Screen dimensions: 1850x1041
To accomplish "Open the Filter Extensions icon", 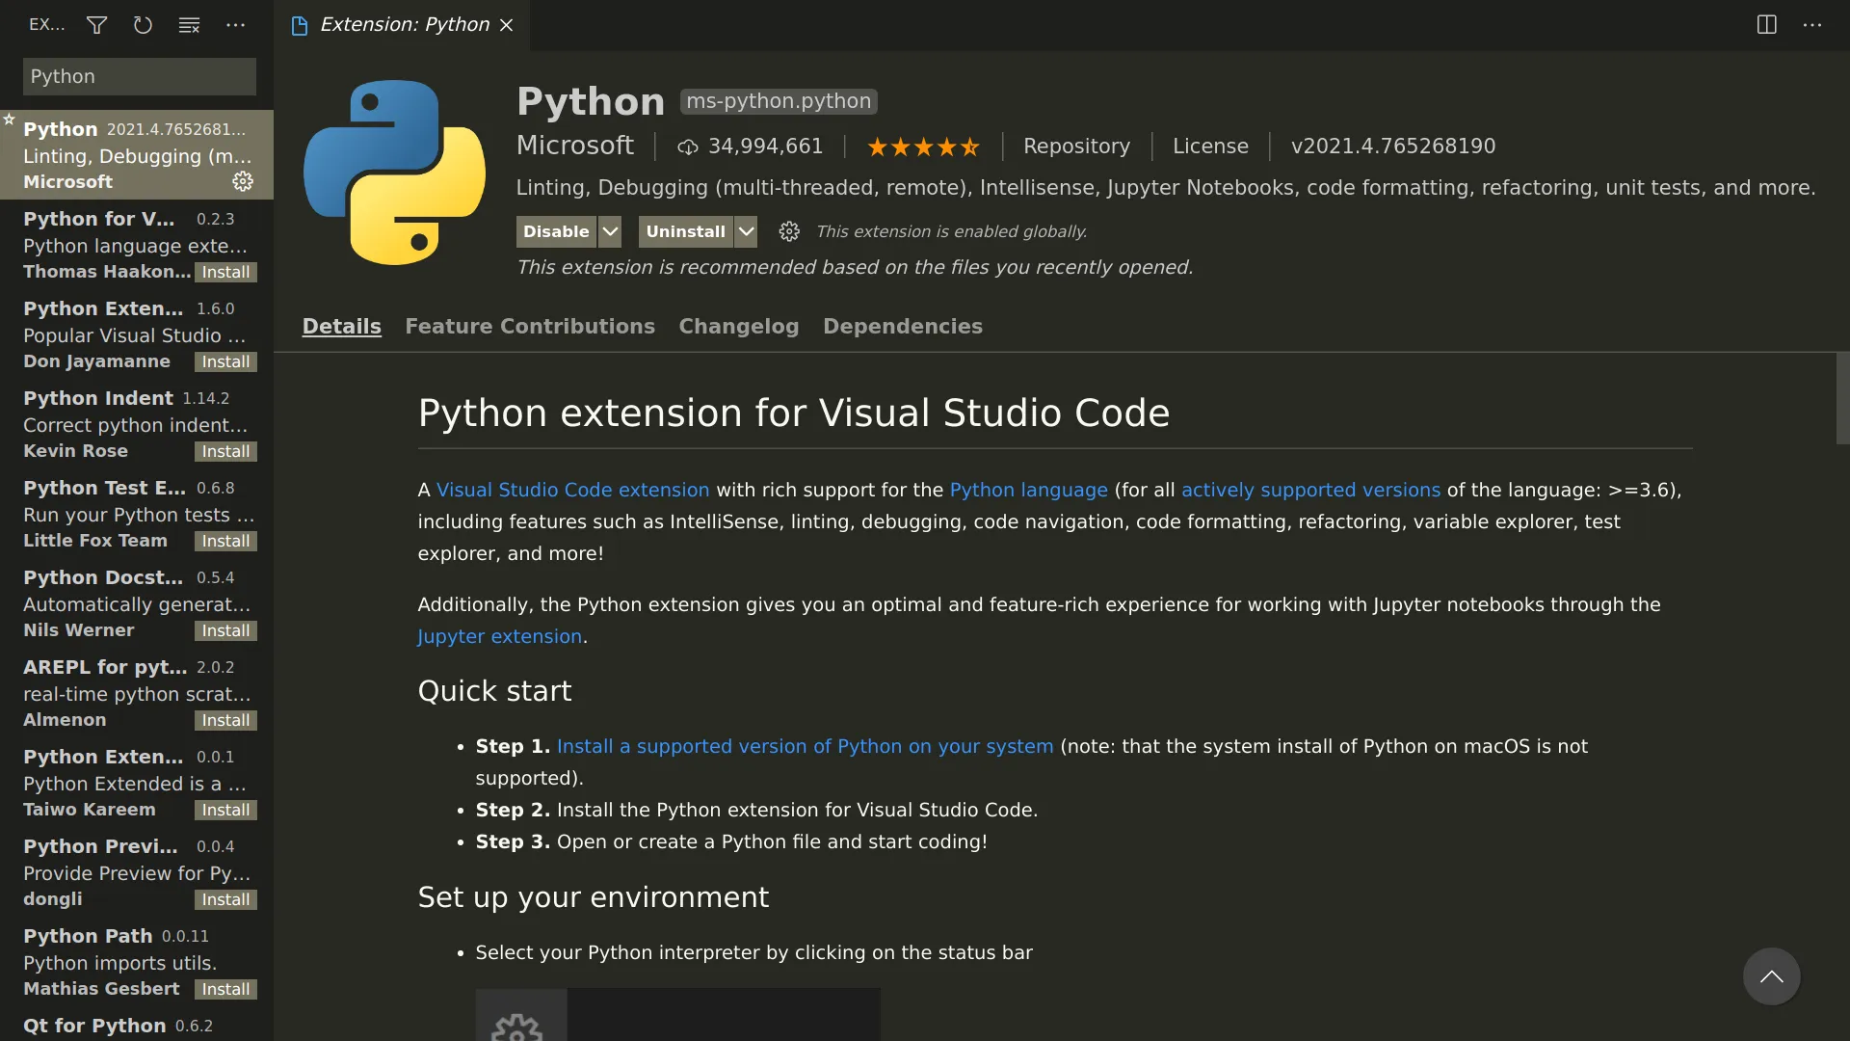I will coord(95,25).
